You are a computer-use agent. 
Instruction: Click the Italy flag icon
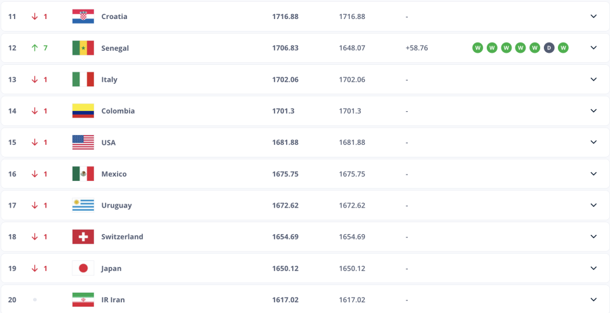click(83, 79)
